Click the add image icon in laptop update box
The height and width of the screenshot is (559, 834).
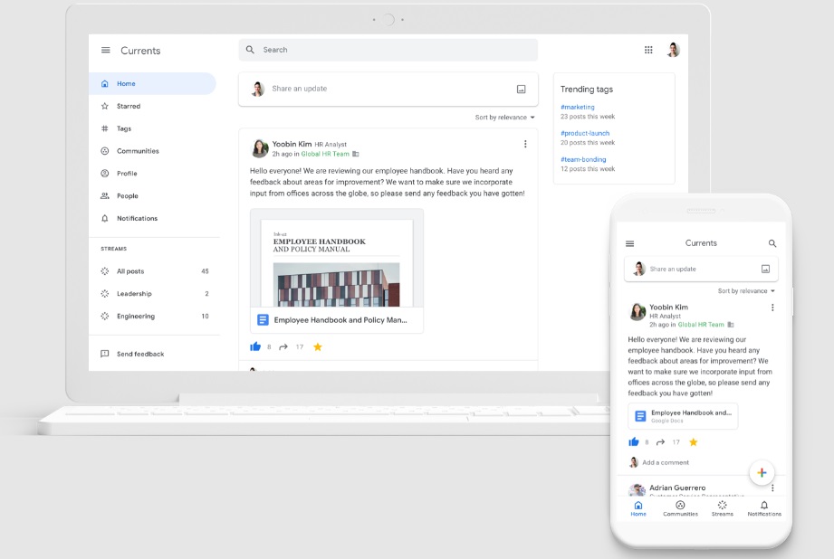[522, 90]
